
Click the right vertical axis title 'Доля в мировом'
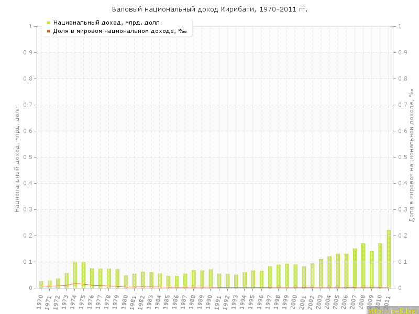(x=411, y=154)
